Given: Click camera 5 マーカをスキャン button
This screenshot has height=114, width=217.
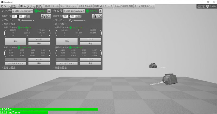Looking at the screenshot, I should tap(15, 63).
